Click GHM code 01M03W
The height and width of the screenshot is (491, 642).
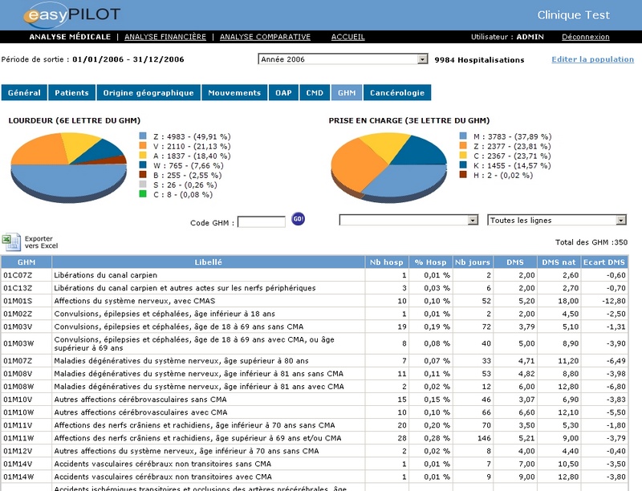[x=18, y=343]
